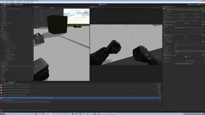This screenshot has width=205, height=115.
Task: Toggle Error Pause in the Console toolbar
Action: pos(17,83)
